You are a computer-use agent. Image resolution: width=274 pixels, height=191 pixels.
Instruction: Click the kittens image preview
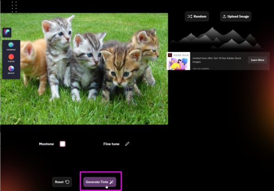(x=84, y=69)
